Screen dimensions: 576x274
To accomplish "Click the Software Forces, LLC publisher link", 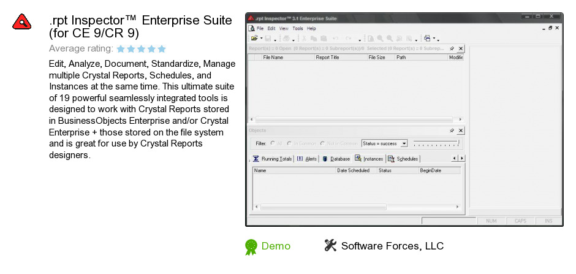I will pyautogui.click(x=392, y=246).
